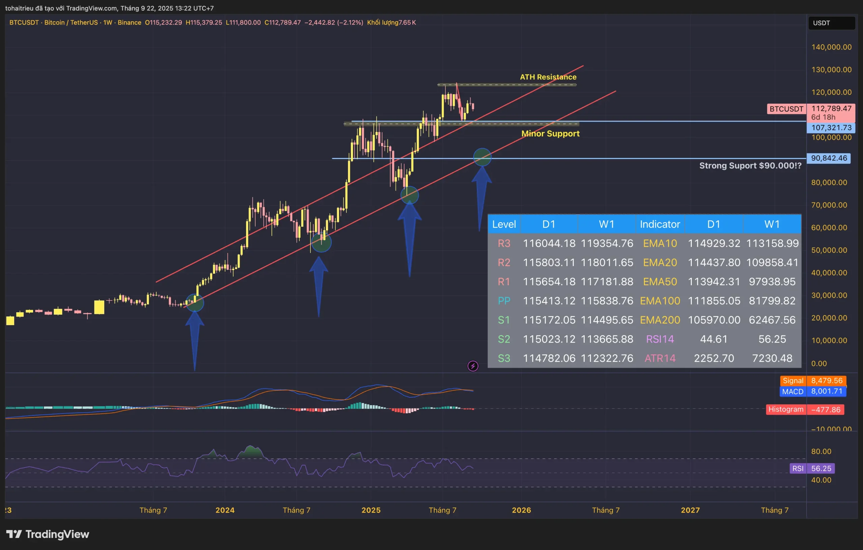Click the 2026 label on time axis
Viewport: 863px width, 550px height.
click(521, 510)
